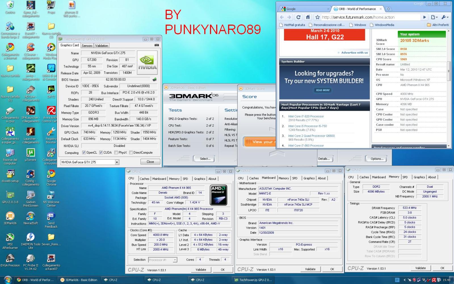
Task: Open 3DMark06 desktop shortcut
Action: [10, 218]
